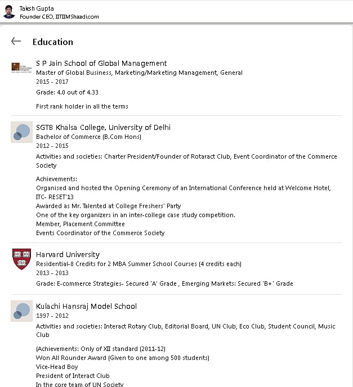This screenshot has height=387, width=353.
Task: Click the 1997 - 2012 date range
Action: [52, 316]
